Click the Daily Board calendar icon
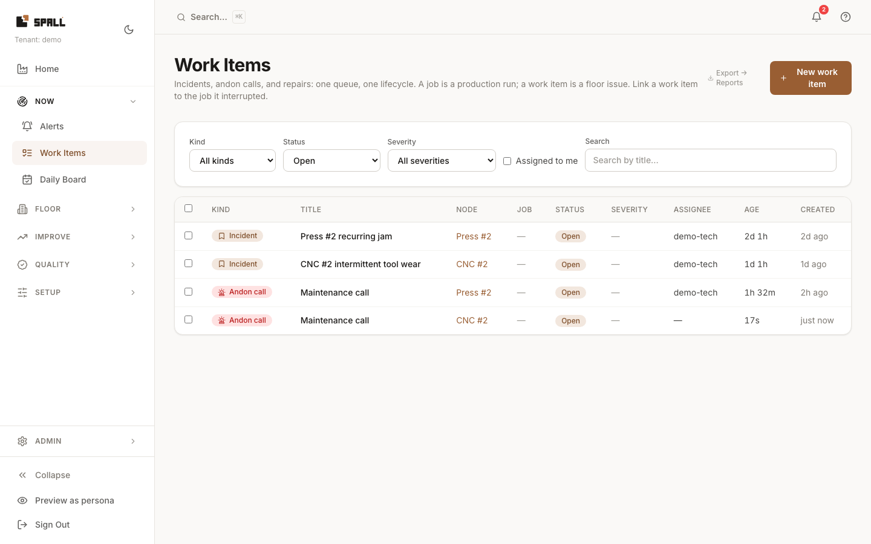 click(27, 180)
